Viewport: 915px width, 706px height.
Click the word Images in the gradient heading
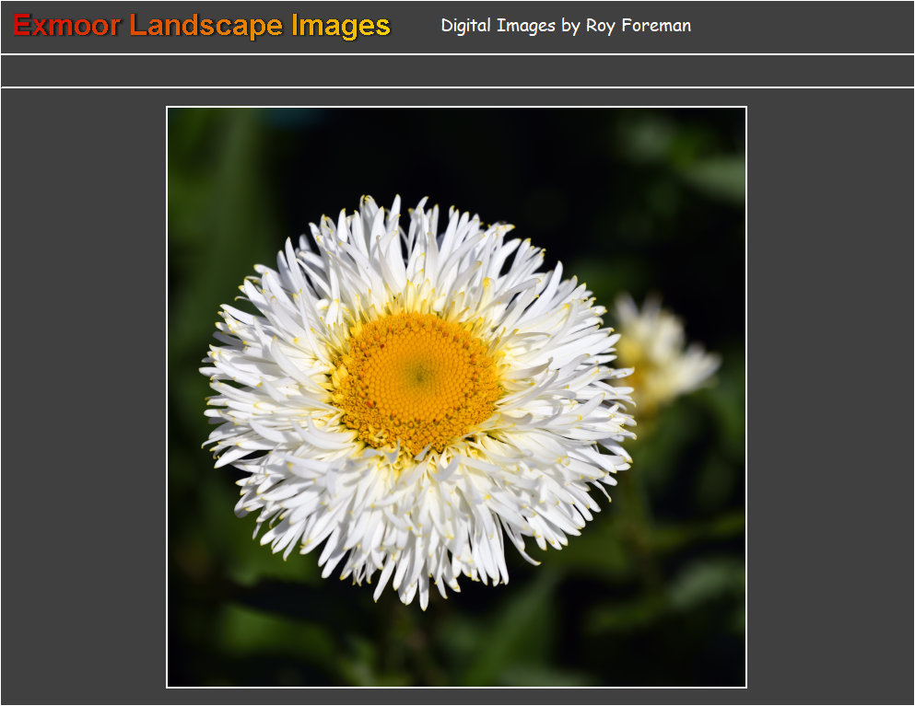340,26
